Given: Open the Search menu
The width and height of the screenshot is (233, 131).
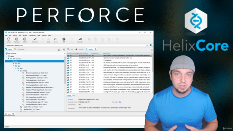Looking at the screenshot, I should pyautogui.click(x=15, y=36).
